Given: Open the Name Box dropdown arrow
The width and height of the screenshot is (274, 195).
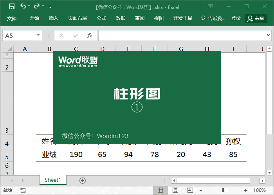Looking at the screenshot, I should tap(38, 35).
